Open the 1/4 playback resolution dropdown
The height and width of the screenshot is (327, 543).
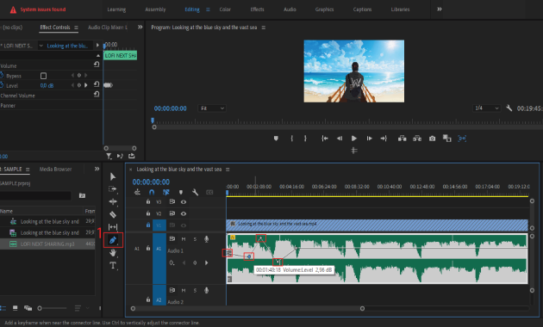(487, 108)
